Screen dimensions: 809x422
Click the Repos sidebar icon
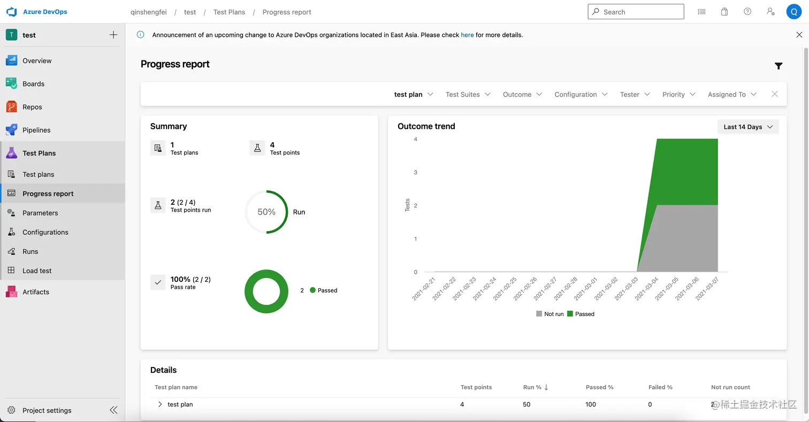click(x=12, y=107)
